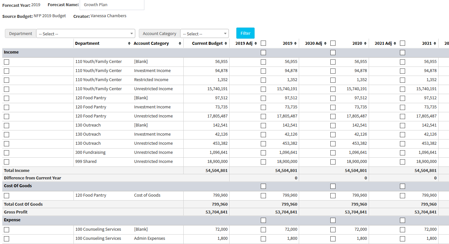The width and height of the screenshot is (449, 244).
Task: Click the blue Filter button
Action: pyautogui.click(x=245, y=33)
